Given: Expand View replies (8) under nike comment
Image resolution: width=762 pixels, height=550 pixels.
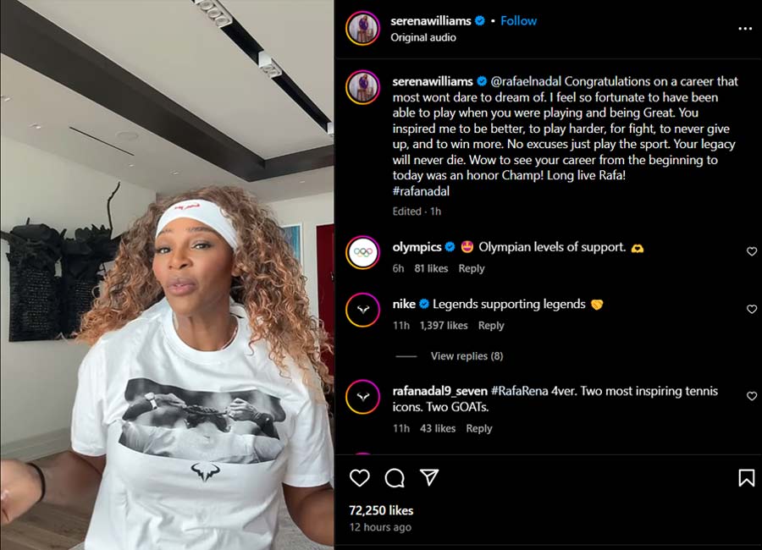Looking at the screenshot, I should pyautogui.click(x=467, y=356).
